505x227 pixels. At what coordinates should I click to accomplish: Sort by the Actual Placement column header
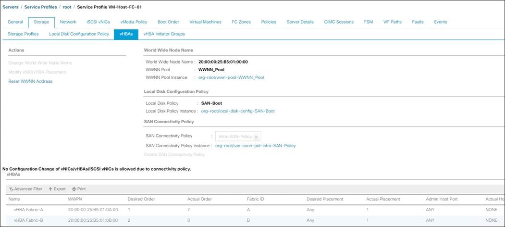[x=383, y=199]
